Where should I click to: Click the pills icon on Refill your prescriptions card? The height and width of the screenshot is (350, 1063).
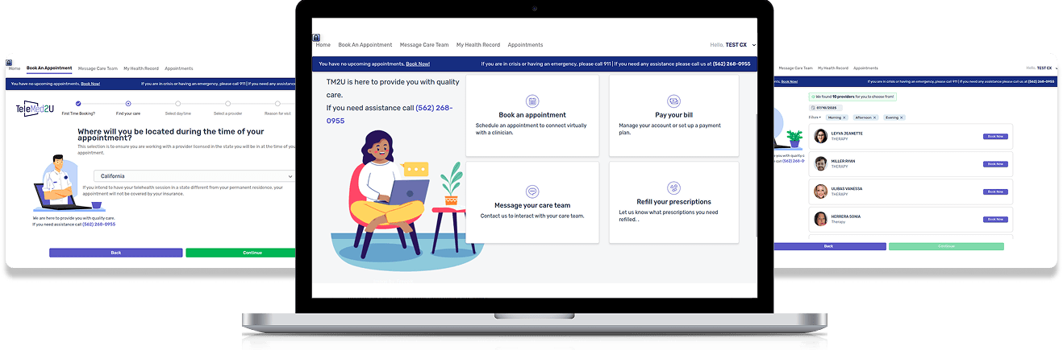pos(673,187)
